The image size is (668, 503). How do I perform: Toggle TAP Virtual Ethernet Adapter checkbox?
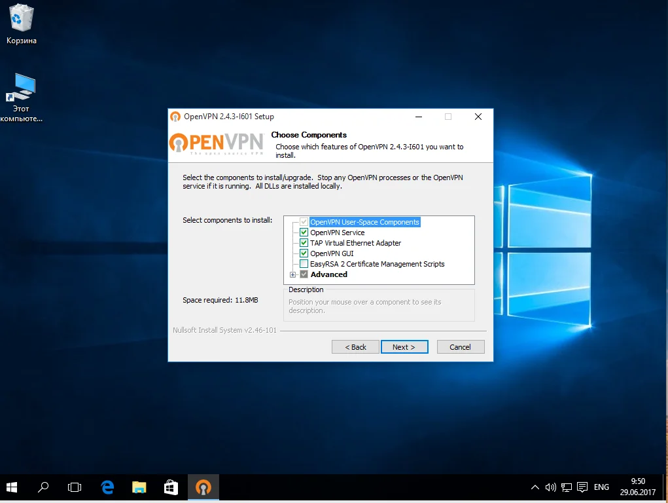pos(304,243)
